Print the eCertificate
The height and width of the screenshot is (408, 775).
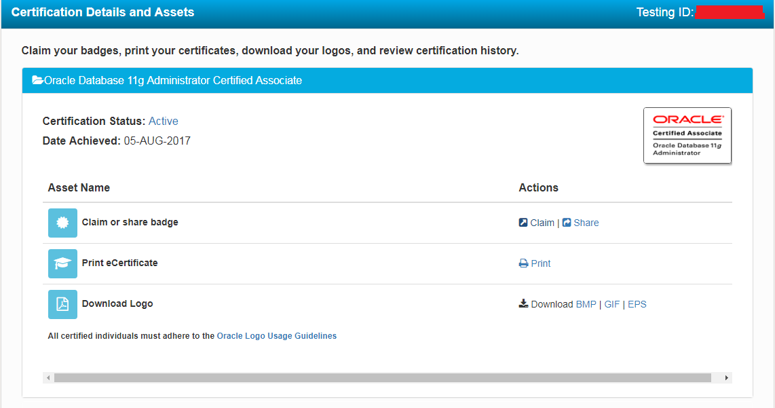(x=541, y=263)
